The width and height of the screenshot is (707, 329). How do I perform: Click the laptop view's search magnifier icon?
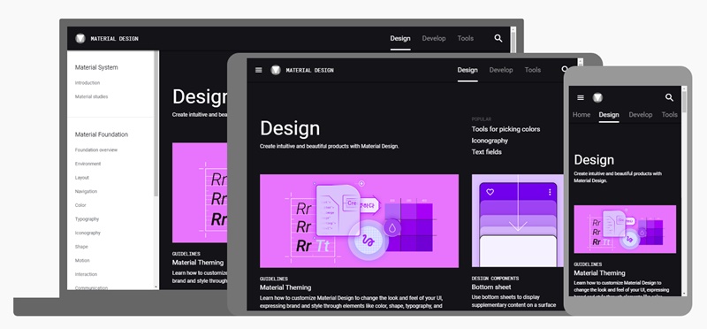point(498,38)
